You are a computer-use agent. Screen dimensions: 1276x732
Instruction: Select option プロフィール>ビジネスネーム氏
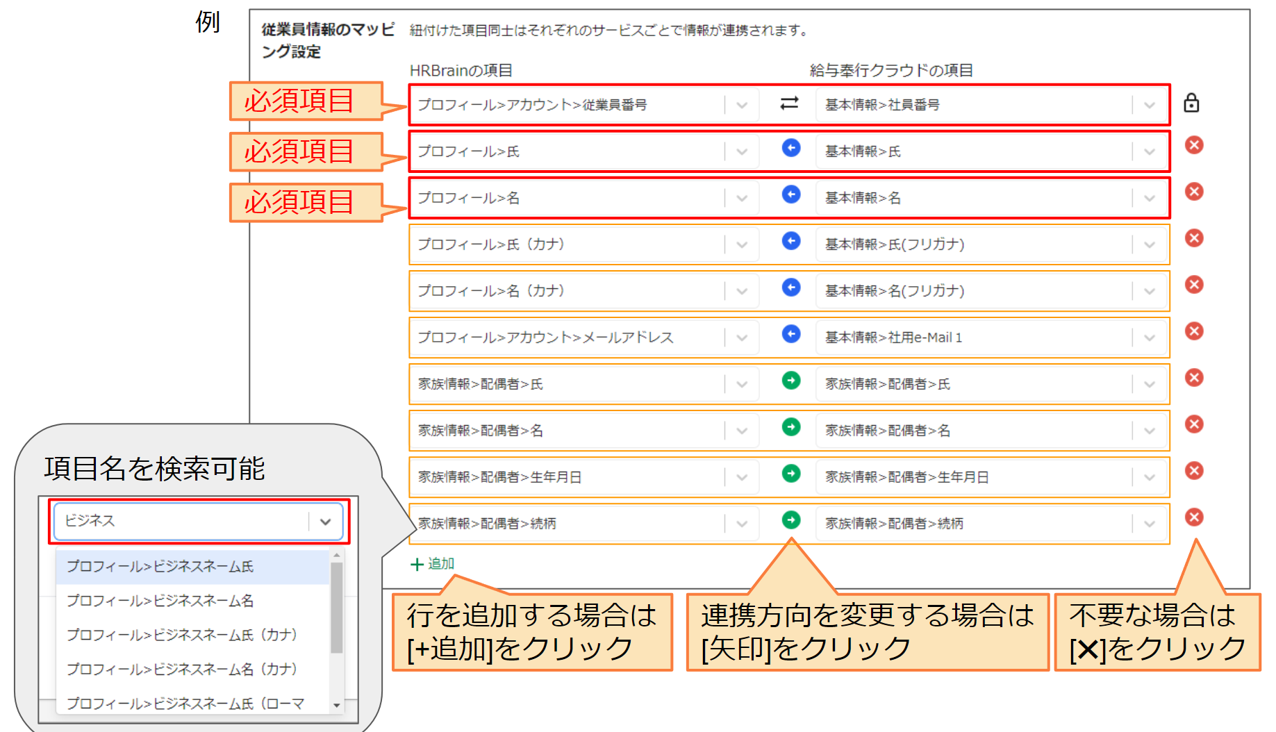coord(192,567)
